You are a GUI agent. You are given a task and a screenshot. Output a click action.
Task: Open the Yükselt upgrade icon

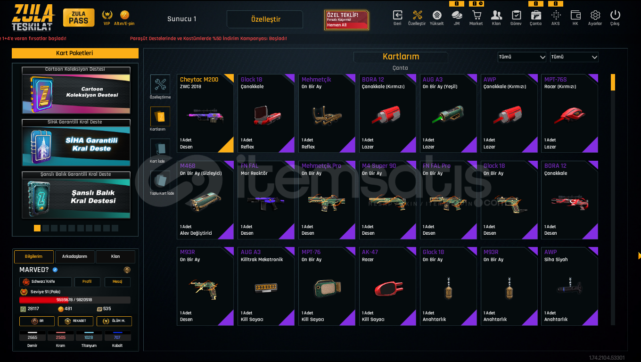pyautogui.click(x=436, y=15)
